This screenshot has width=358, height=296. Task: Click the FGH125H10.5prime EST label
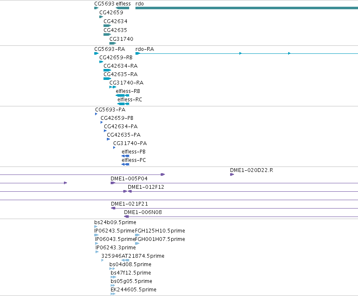pyautogui.click(x=160, y=231)
